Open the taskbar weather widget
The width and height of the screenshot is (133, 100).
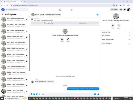coord(117,98)
